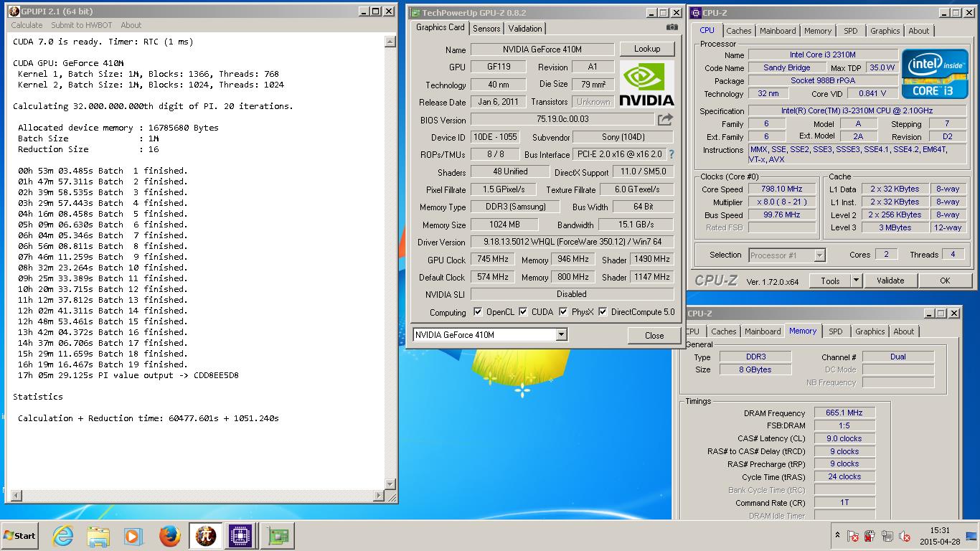Click the network tray icon
This screenshot has width=980, height=551.
(x=887, y=536)
